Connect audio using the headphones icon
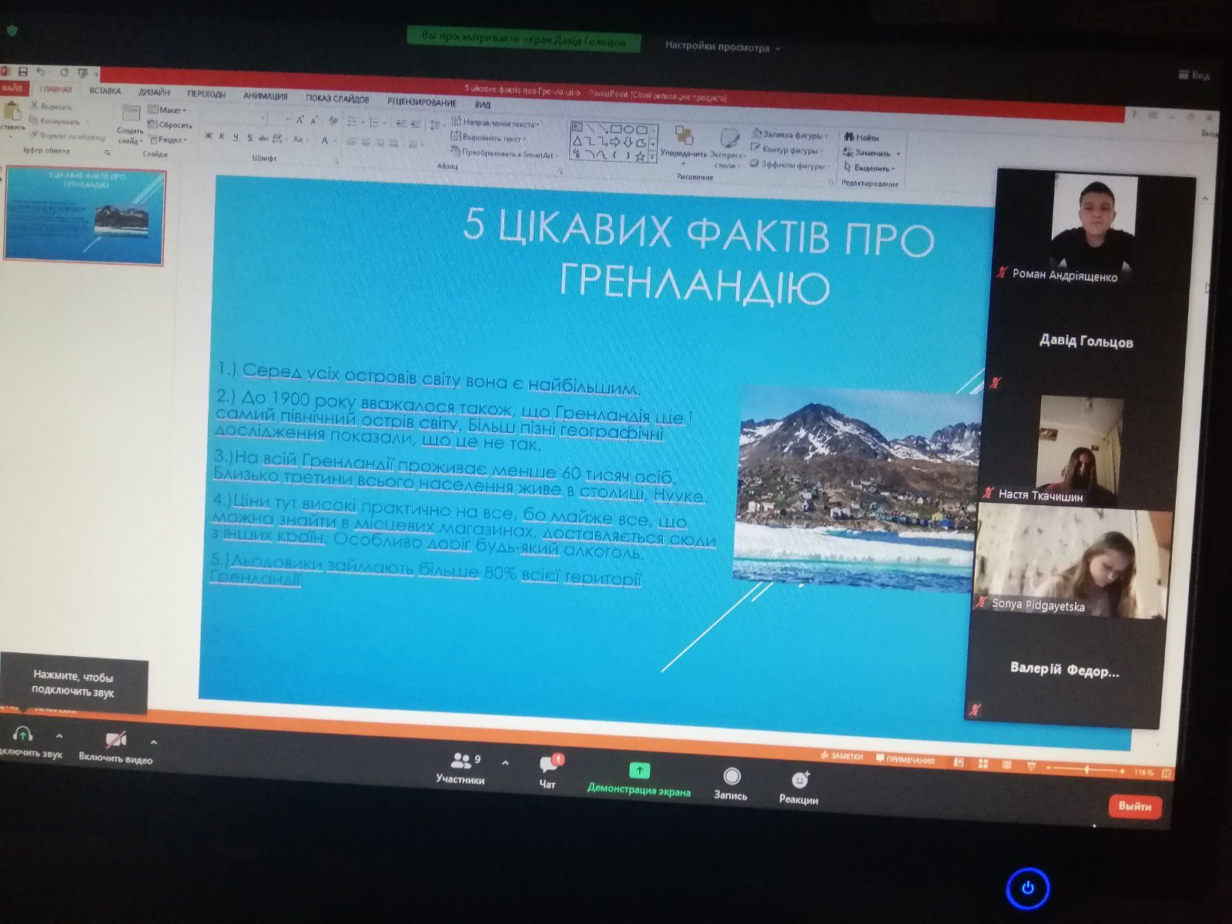Viewport: 1232px width, 924px height. point(22,734)
